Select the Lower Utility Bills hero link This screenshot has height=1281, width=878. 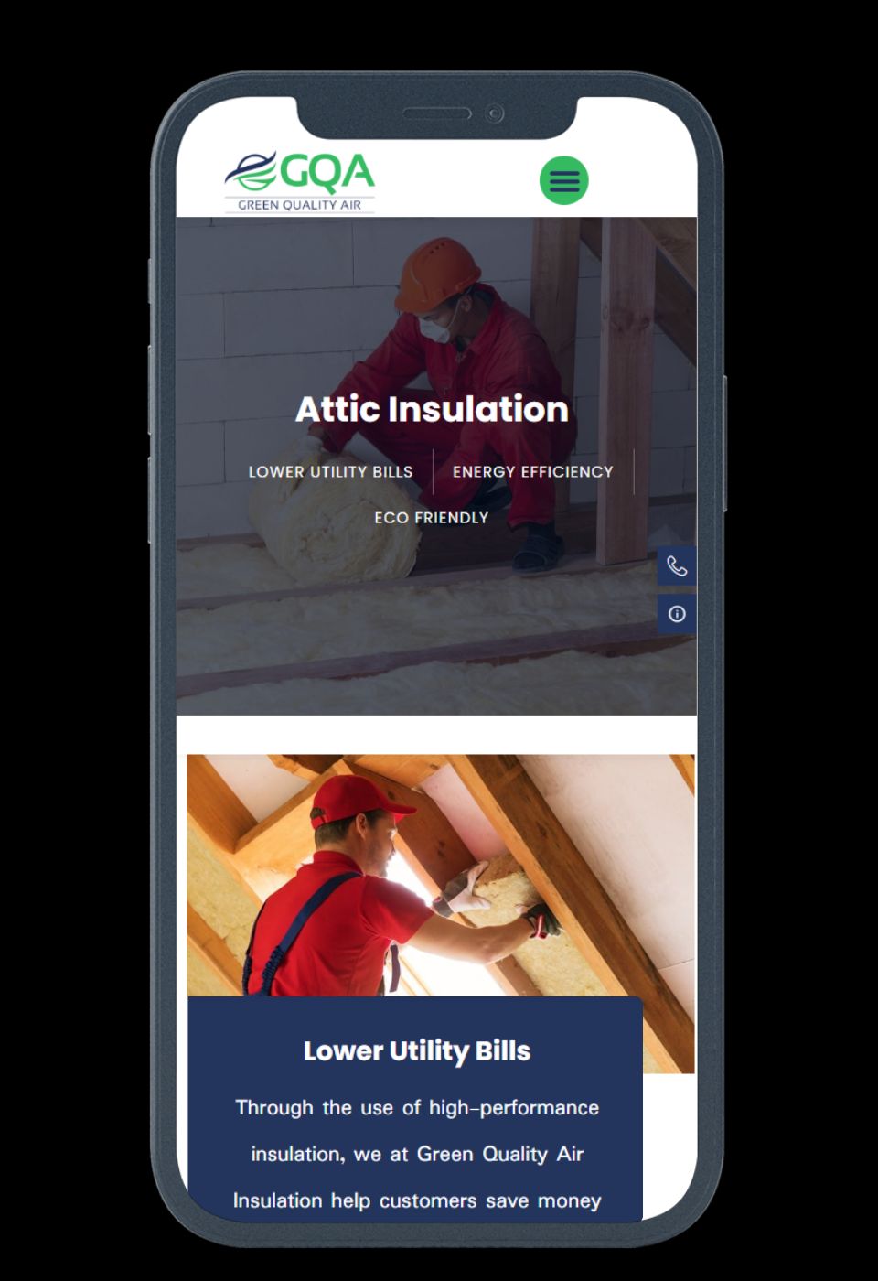330,472
